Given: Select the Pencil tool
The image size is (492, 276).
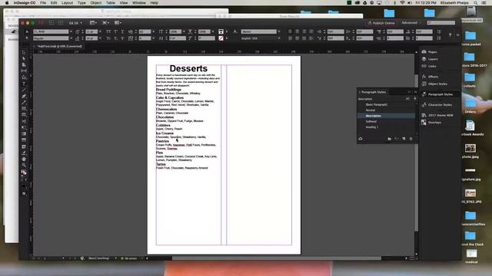Looking at the screenshot, I should pos(24,103).
